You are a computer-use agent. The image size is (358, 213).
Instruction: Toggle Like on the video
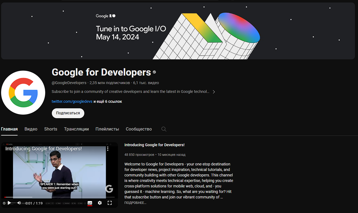point(49,203)
